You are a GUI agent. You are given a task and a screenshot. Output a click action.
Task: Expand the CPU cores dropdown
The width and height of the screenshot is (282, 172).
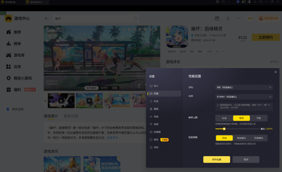click(244, 87)
